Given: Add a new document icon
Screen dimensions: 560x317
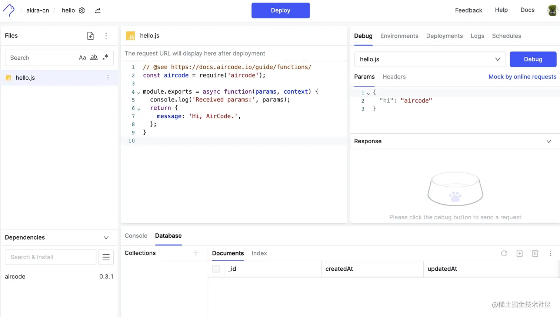Looking at the screenshot, I should [x=520, y=253].
